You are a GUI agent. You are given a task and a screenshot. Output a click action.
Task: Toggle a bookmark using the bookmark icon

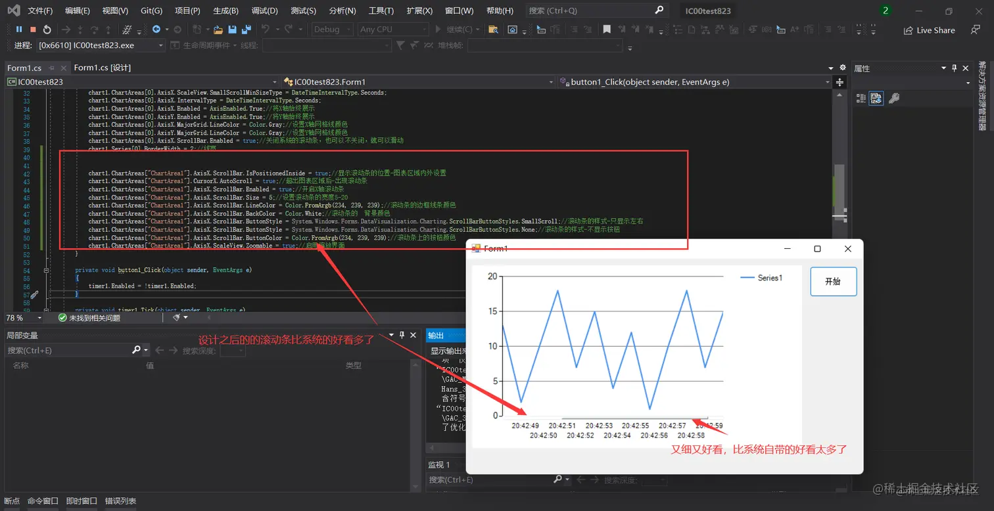(x=606, y=29)
